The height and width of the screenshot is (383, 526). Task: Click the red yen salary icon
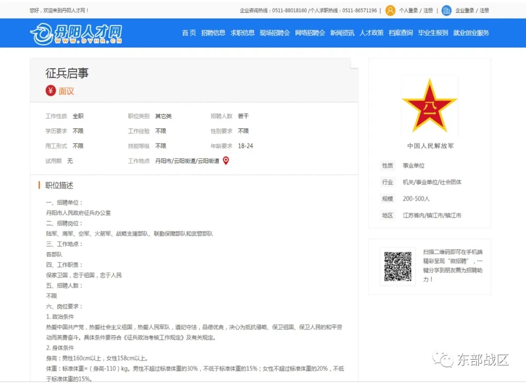tap(51, 91)
